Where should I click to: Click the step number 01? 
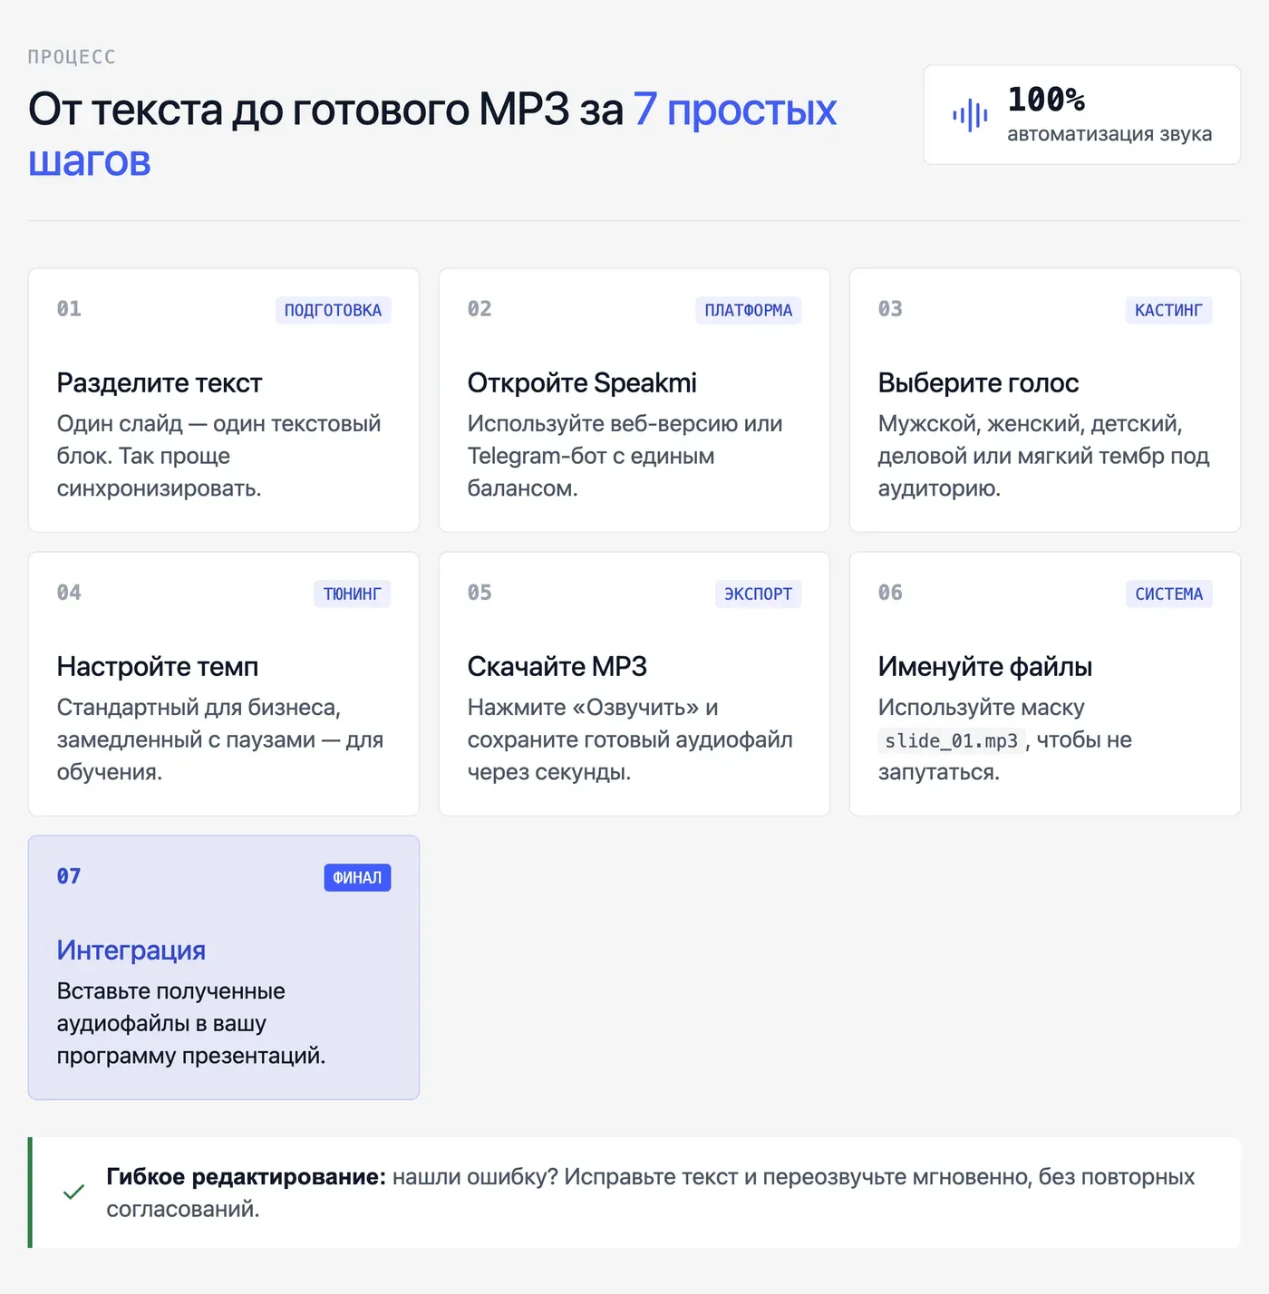point(69,309)
